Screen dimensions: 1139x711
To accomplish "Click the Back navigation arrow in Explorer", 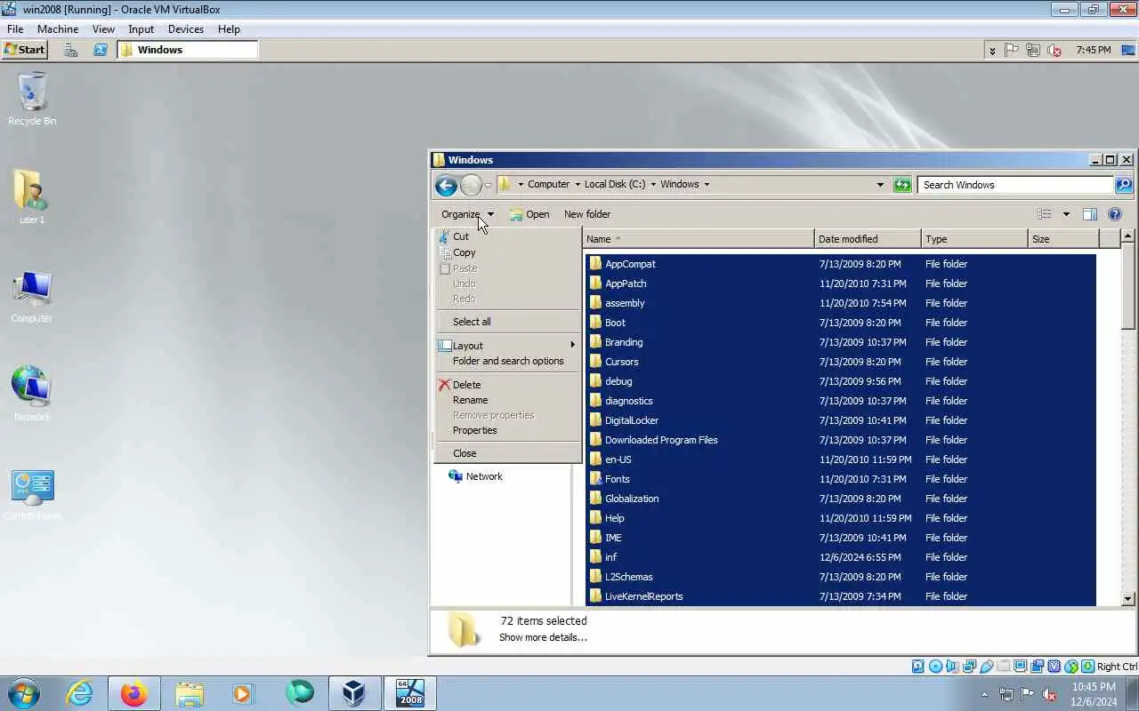I will click(x=446, y=185).
